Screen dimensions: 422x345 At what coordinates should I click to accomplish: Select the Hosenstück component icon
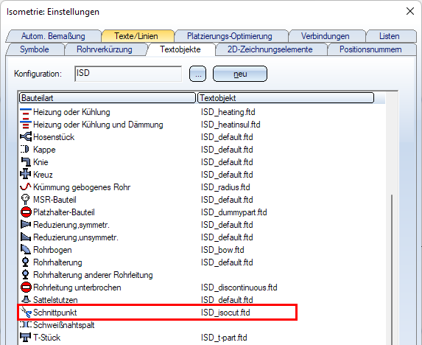[26, 137]
